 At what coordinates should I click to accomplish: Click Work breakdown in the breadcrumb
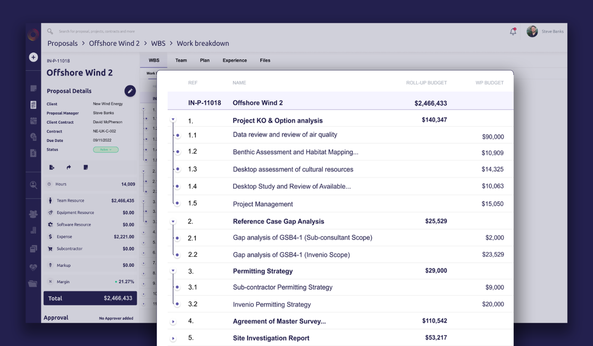click(203, 43)
